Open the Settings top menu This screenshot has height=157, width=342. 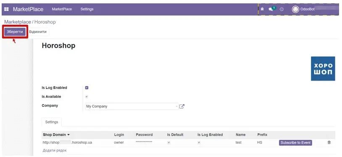tap(87, 9)
